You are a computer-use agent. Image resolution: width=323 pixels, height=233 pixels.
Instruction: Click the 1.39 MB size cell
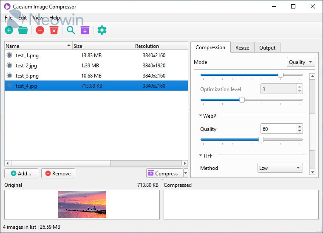(90, 66)
